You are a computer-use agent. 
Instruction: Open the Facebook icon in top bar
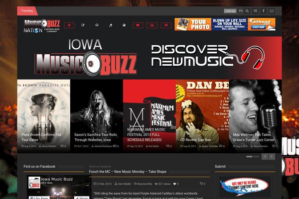pyautogui.click(x=264, y=11)
